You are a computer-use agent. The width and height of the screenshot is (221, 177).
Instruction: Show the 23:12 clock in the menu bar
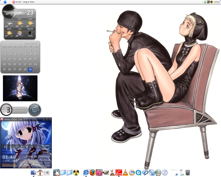click(x=217, y=2)
